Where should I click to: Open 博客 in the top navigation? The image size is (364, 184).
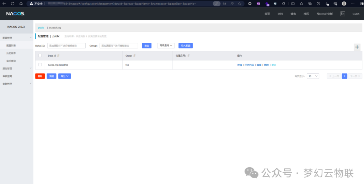click(x=293, y=14)
